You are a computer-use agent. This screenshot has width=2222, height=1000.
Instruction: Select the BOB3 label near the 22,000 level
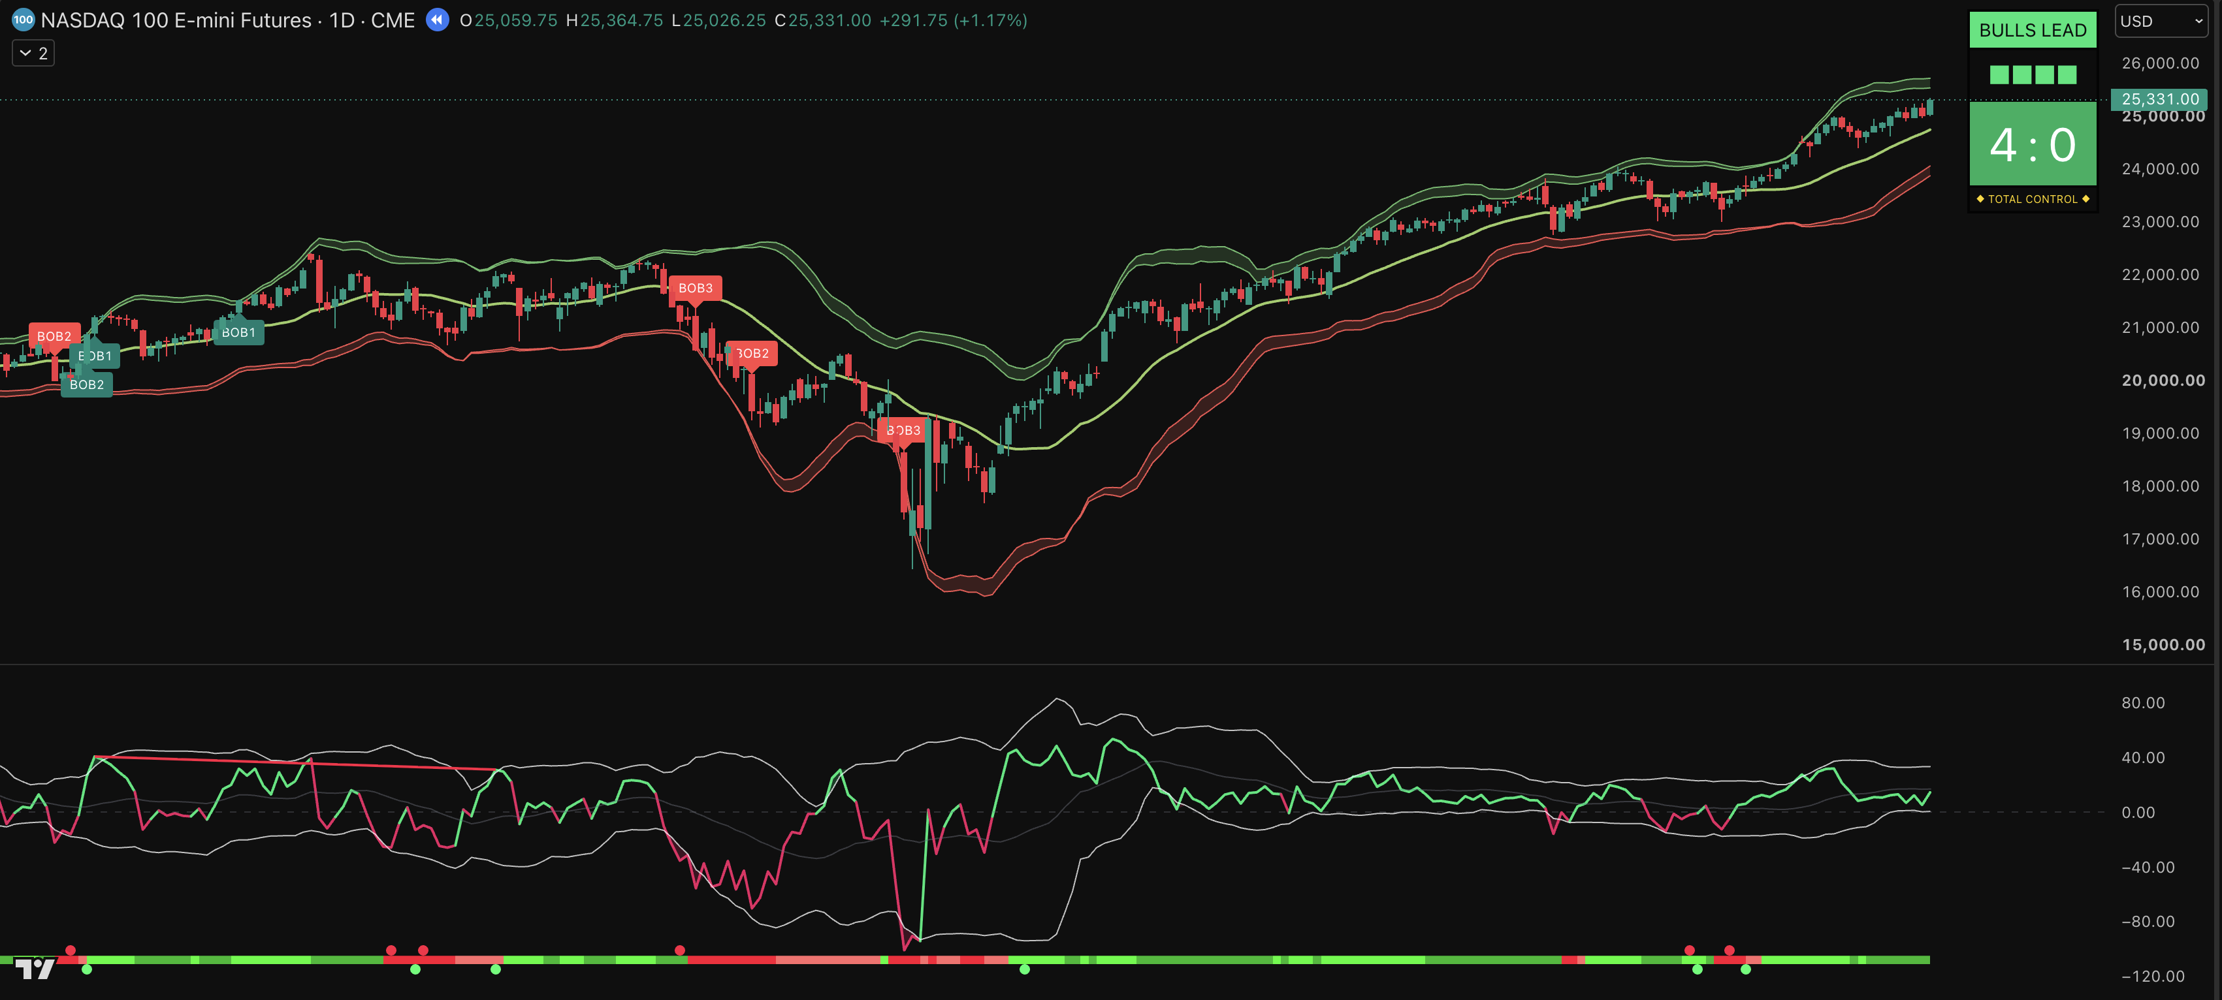point(695,288)
